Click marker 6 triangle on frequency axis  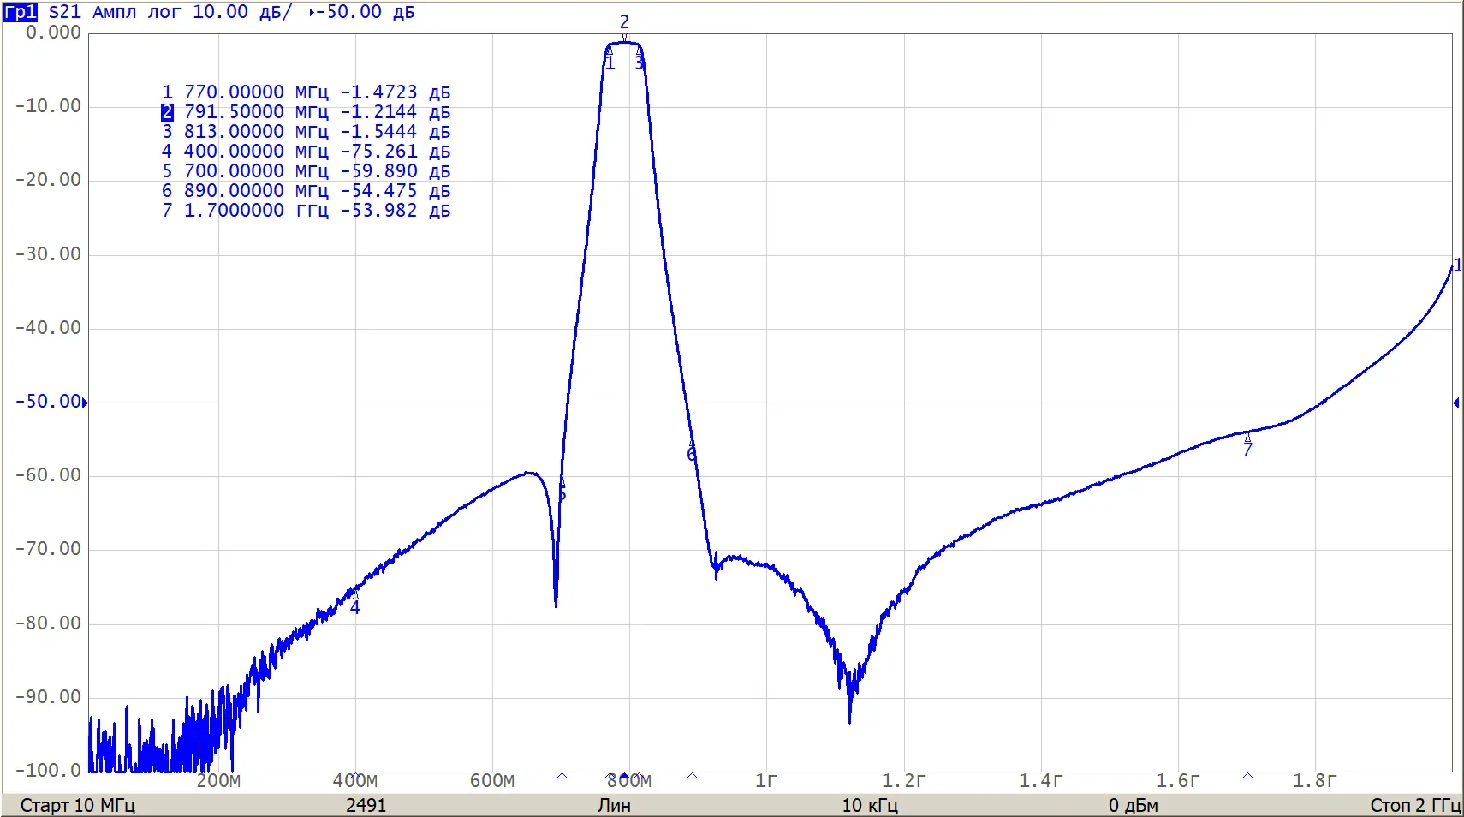(x=692, y=776)
